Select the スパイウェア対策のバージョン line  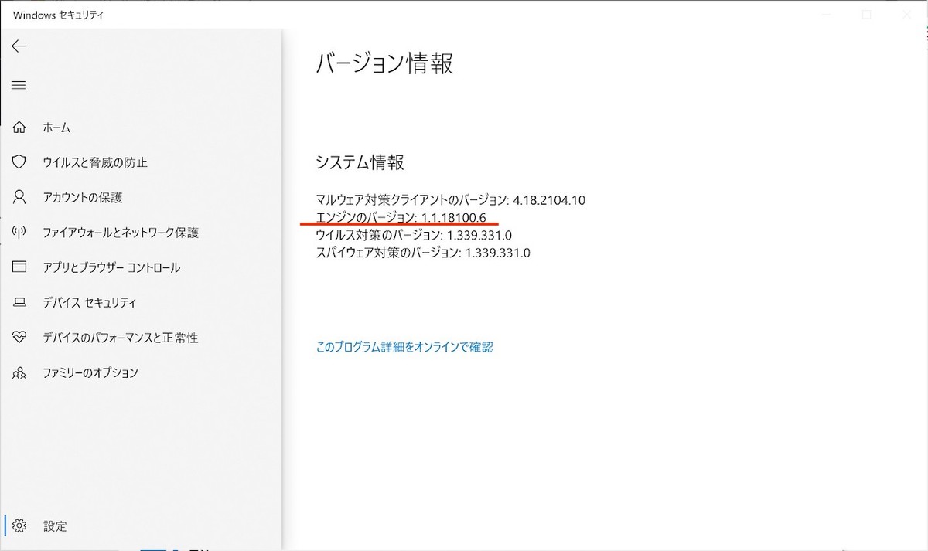pyautogui.click(x=423, y=253)
